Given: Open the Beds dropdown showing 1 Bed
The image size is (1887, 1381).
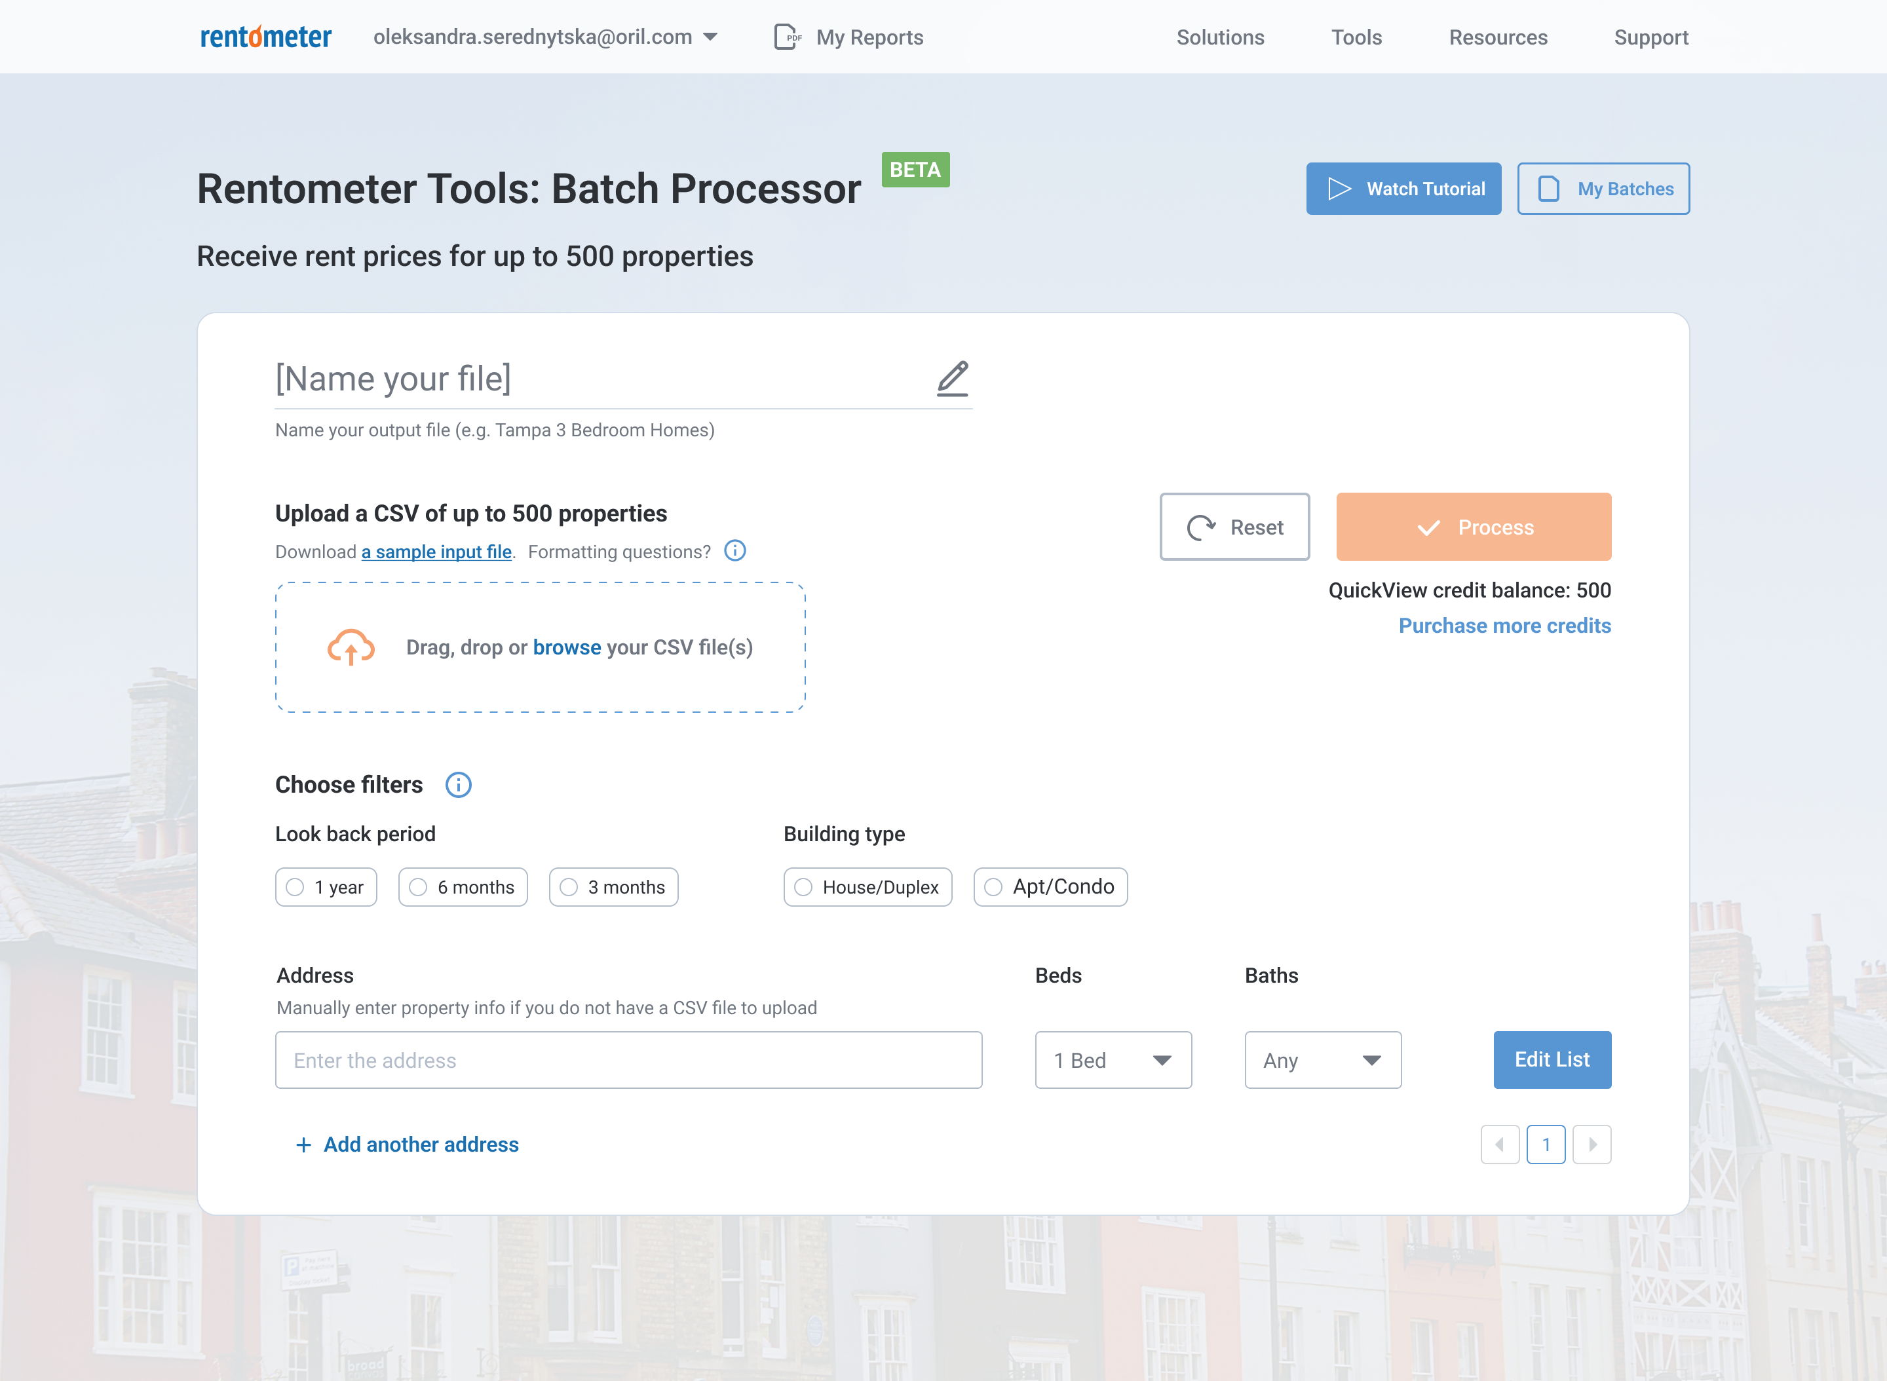Looking at the screenshot, I should tap(1114, 1060).
